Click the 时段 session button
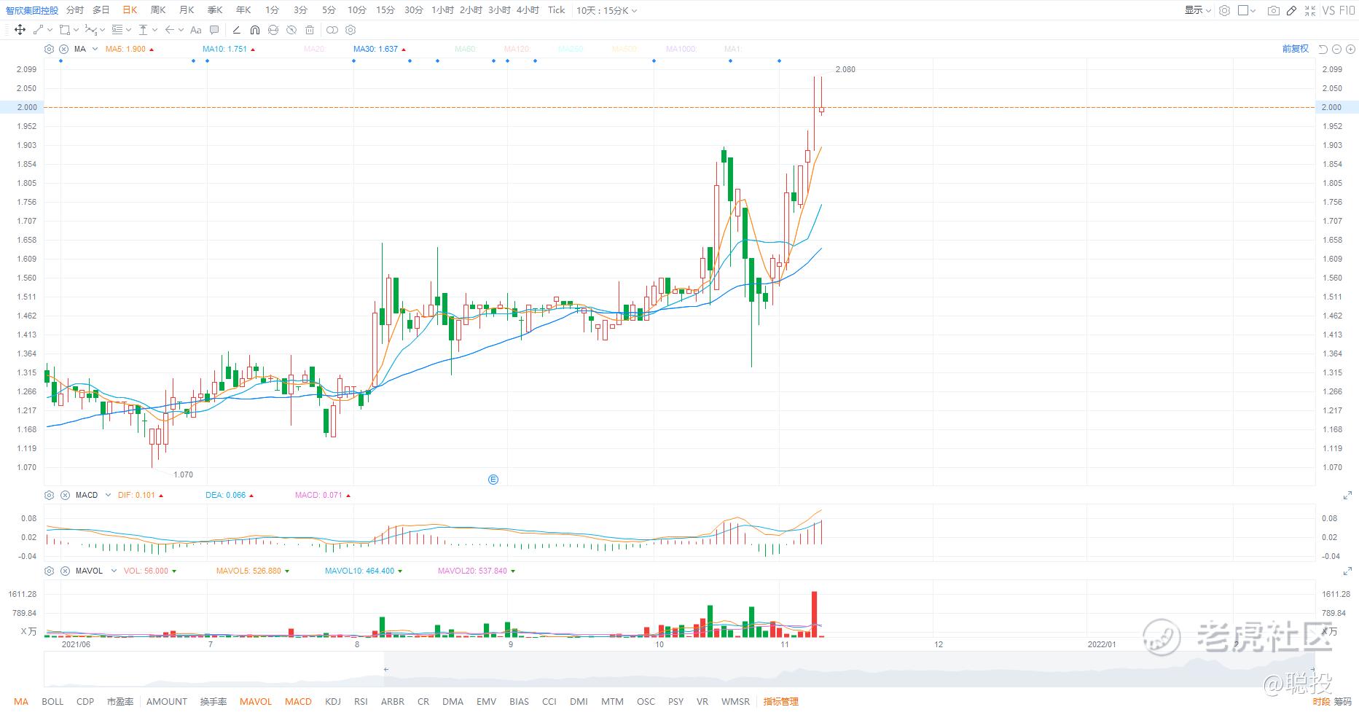The image size is (1359, 715). coord(1321,702)
